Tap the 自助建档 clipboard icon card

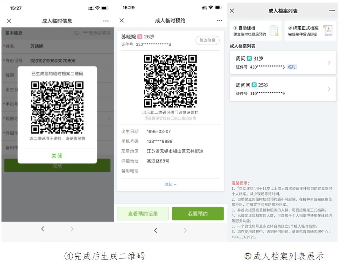[x=274, y=31]
